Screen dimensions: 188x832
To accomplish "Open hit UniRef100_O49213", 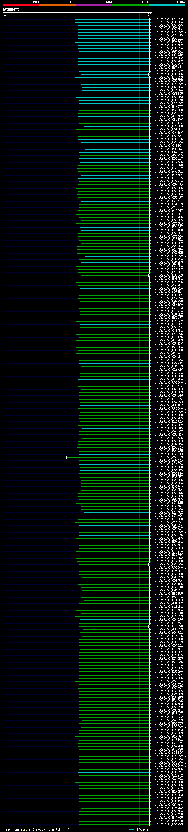I will coord(169,19).
